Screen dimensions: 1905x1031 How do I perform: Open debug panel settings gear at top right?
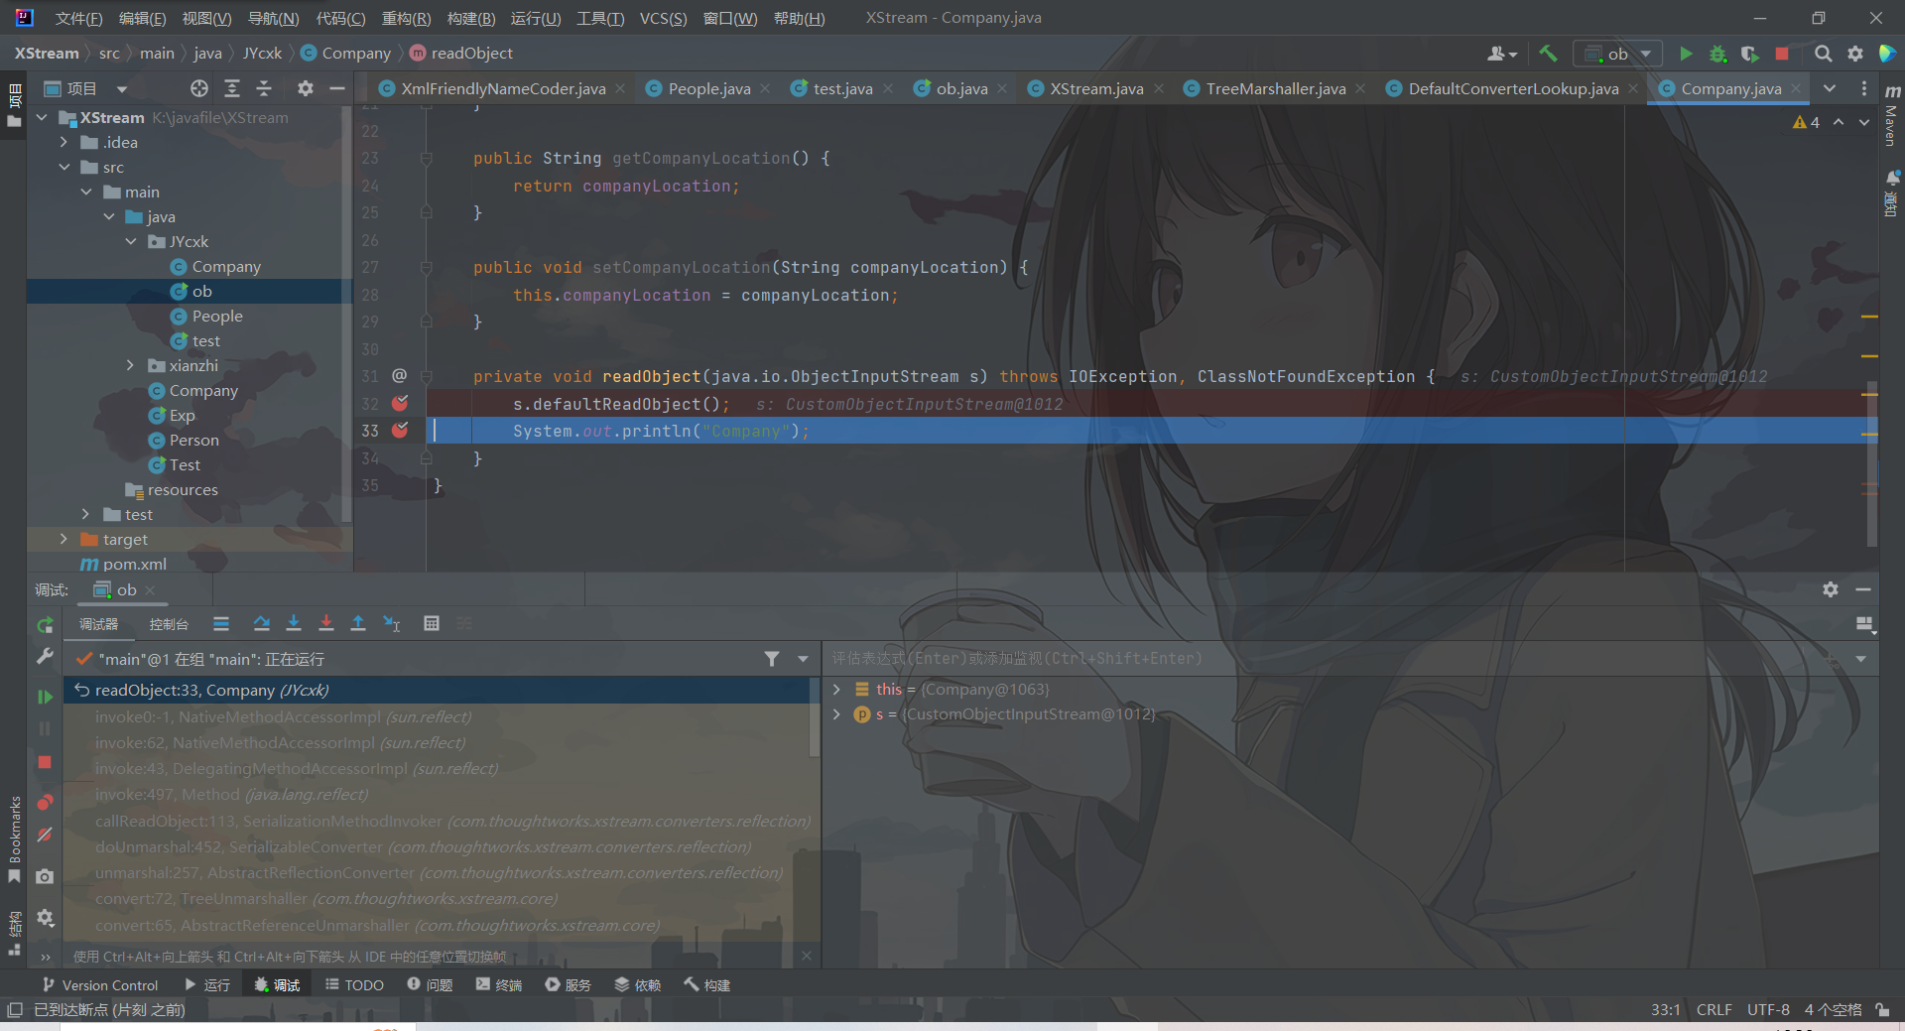[1831, 589]
